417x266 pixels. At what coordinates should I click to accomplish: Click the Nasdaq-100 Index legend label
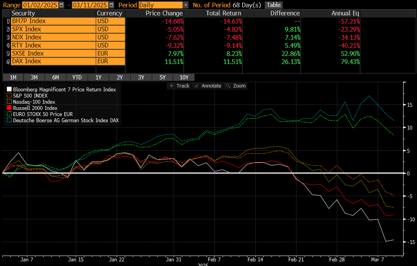[x=34, y=102]
